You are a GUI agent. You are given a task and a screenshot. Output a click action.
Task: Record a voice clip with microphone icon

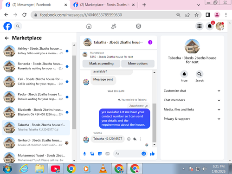point(84,154)
